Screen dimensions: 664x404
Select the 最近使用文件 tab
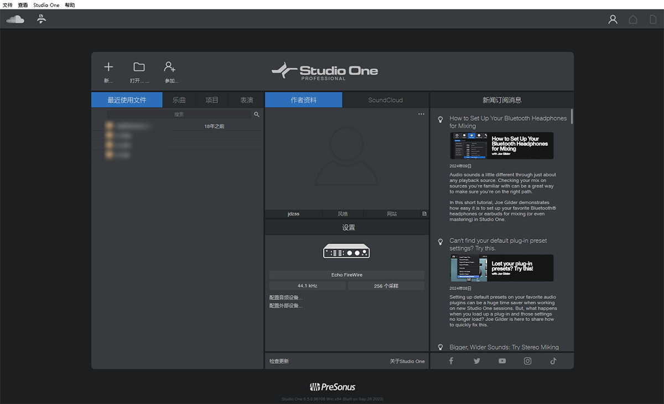point(127,100)
